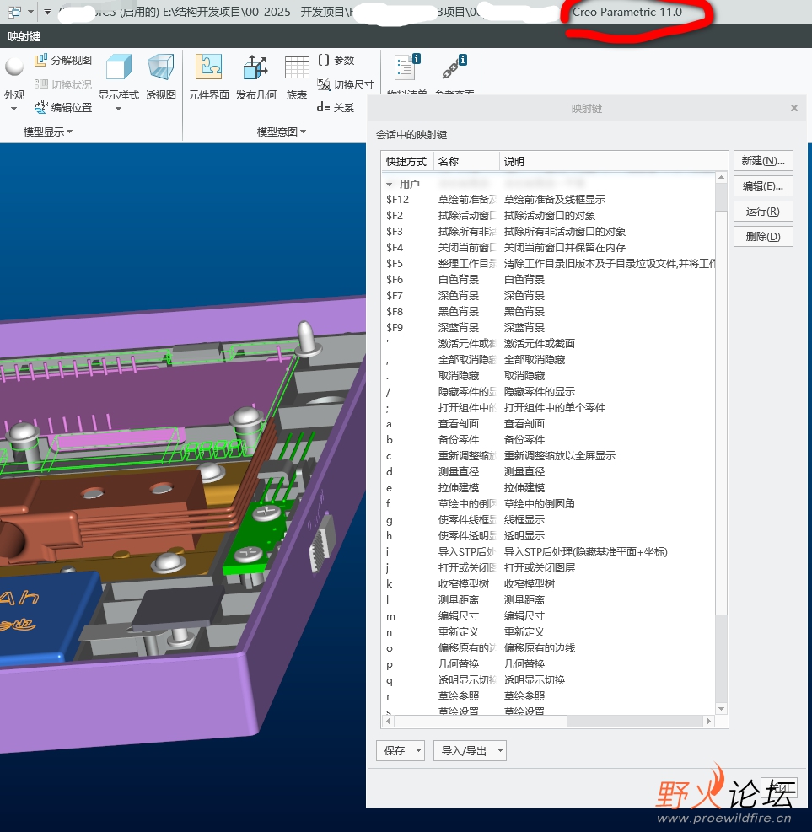Click the 运行(R) button
Screen dimensions: 812x832
click(x=763, y=212)
